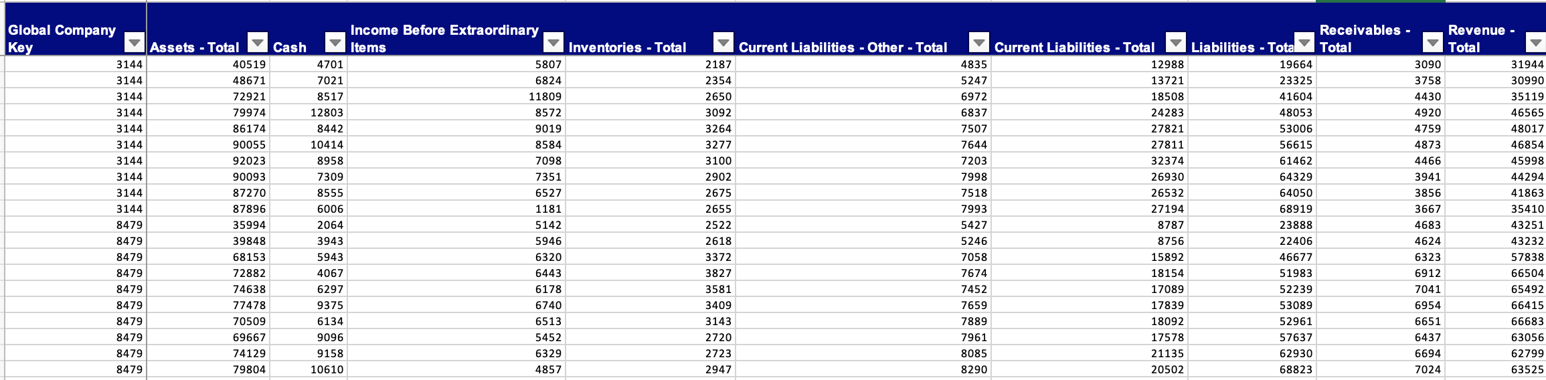Click the Income cell with value 6740

click(x=456, y=305)
